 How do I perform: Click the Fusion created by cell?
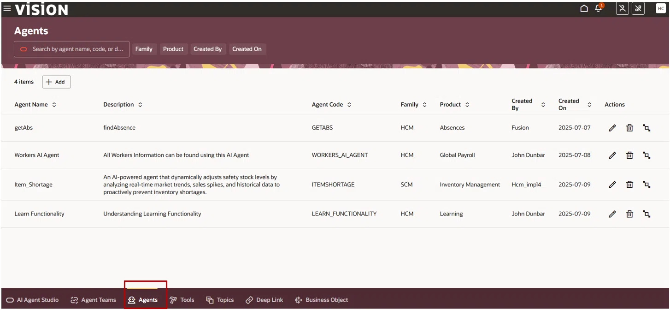pos(520,128)
